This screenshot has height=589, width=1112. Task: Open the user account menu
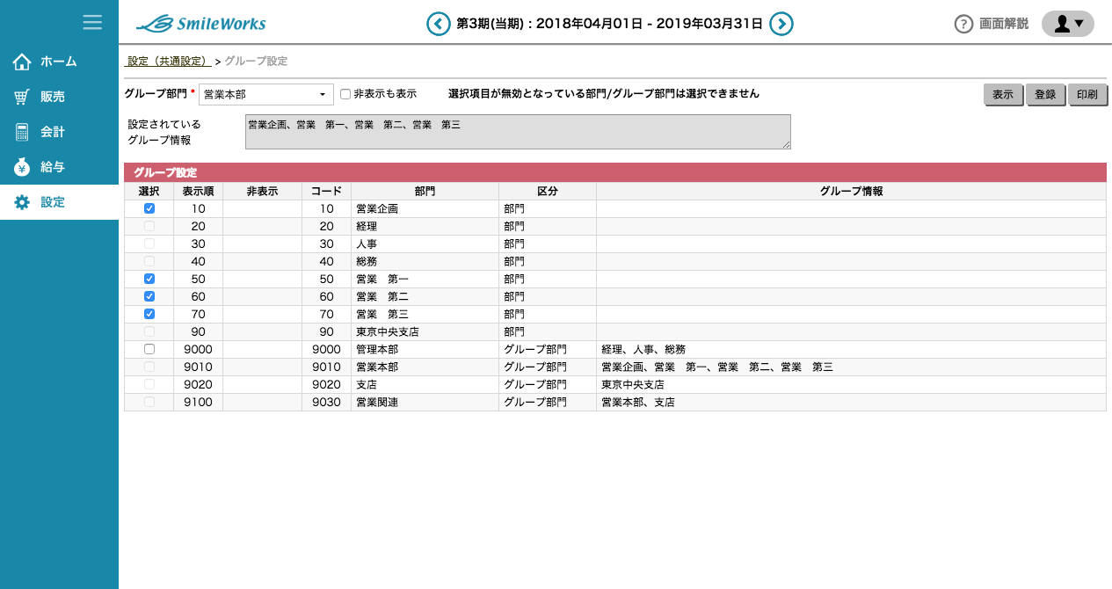click(x=1067, y=24)
